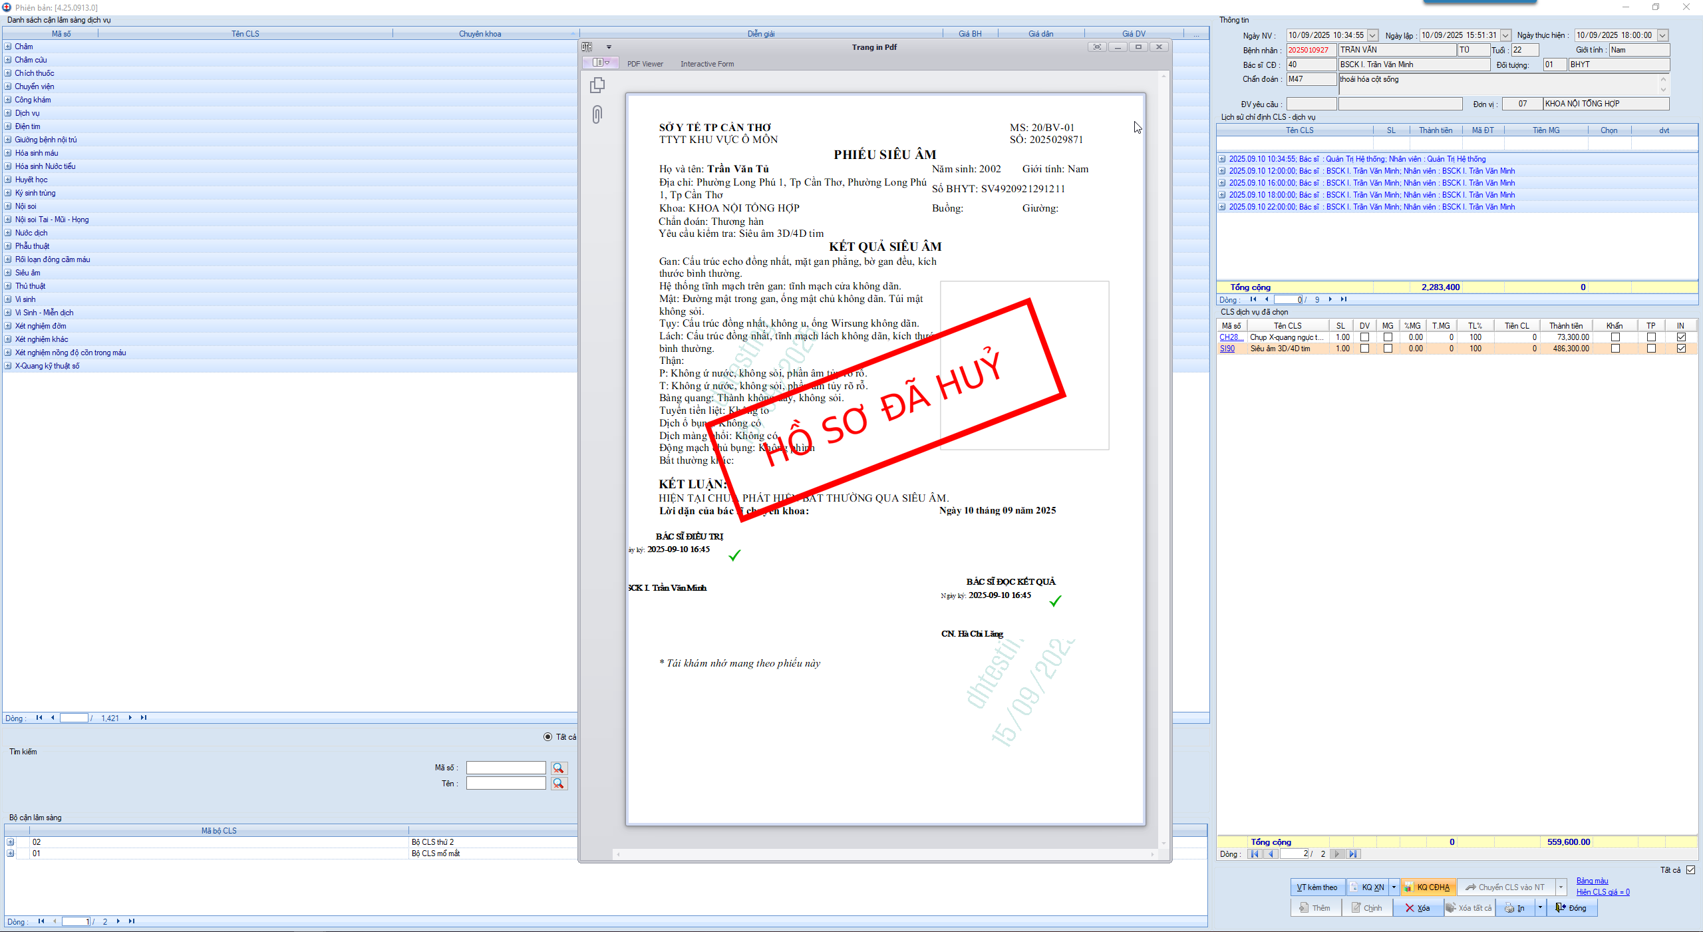
Task: Click the In print button
Action: (x=1515, y=908)
